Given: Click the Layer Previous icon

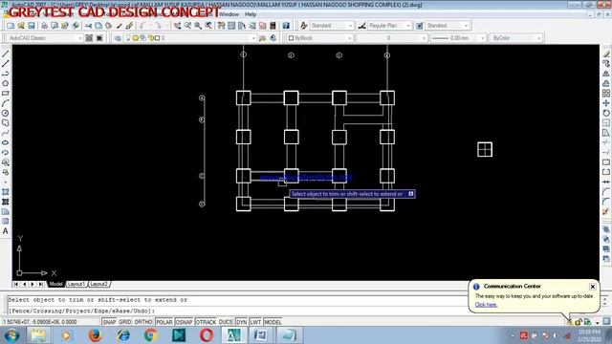Looking at the screenshot, I should (273, 38).
